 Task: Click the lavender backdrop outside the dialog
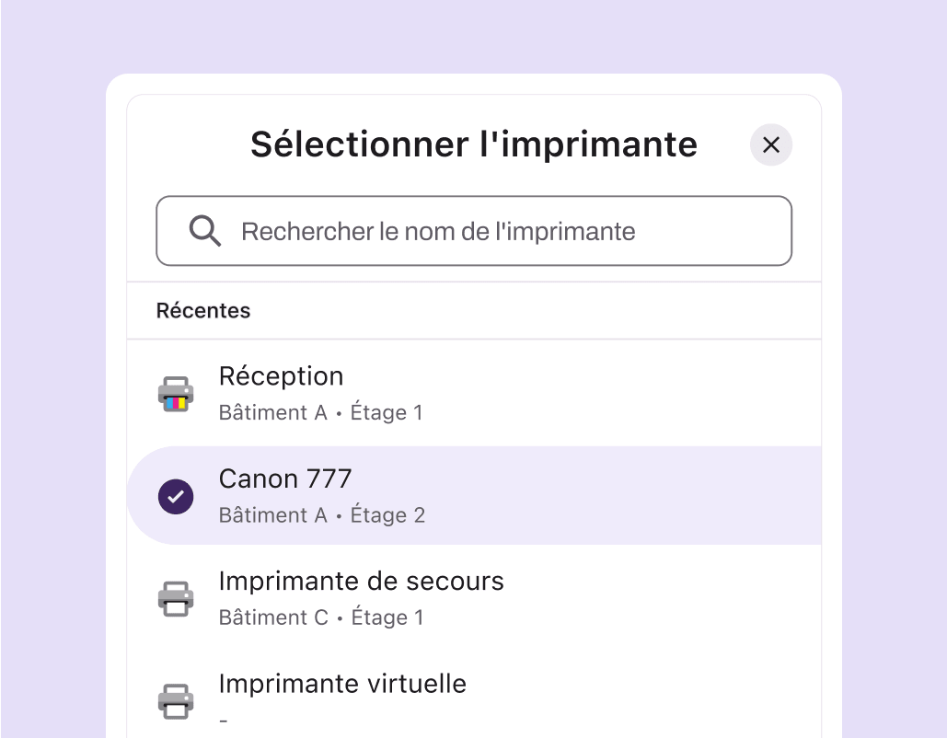point(893,368)
